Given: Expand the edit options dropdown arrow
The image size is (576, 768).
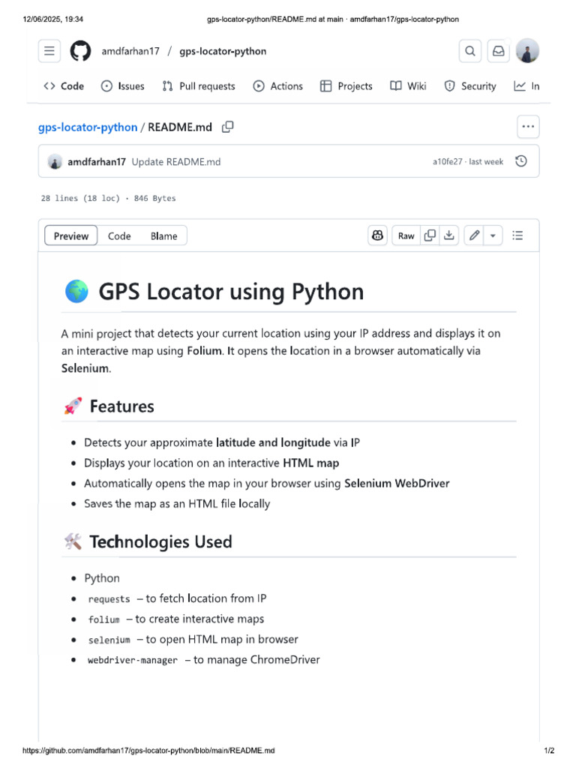Looking at the screenshot, I should pyautogui.click(x=493, y=235).
